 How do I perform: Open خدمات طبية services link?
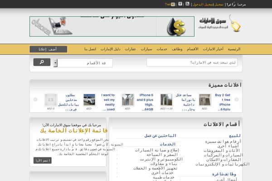tap(164, 177)
